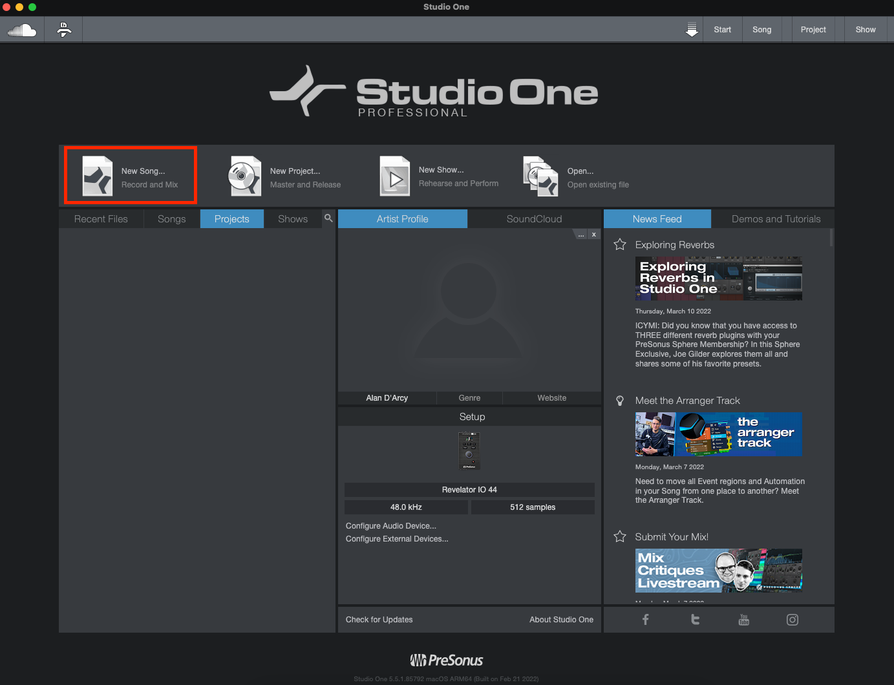Open the Twitter link icon
Screen dimensions: 894x685
tap(695, 620)
